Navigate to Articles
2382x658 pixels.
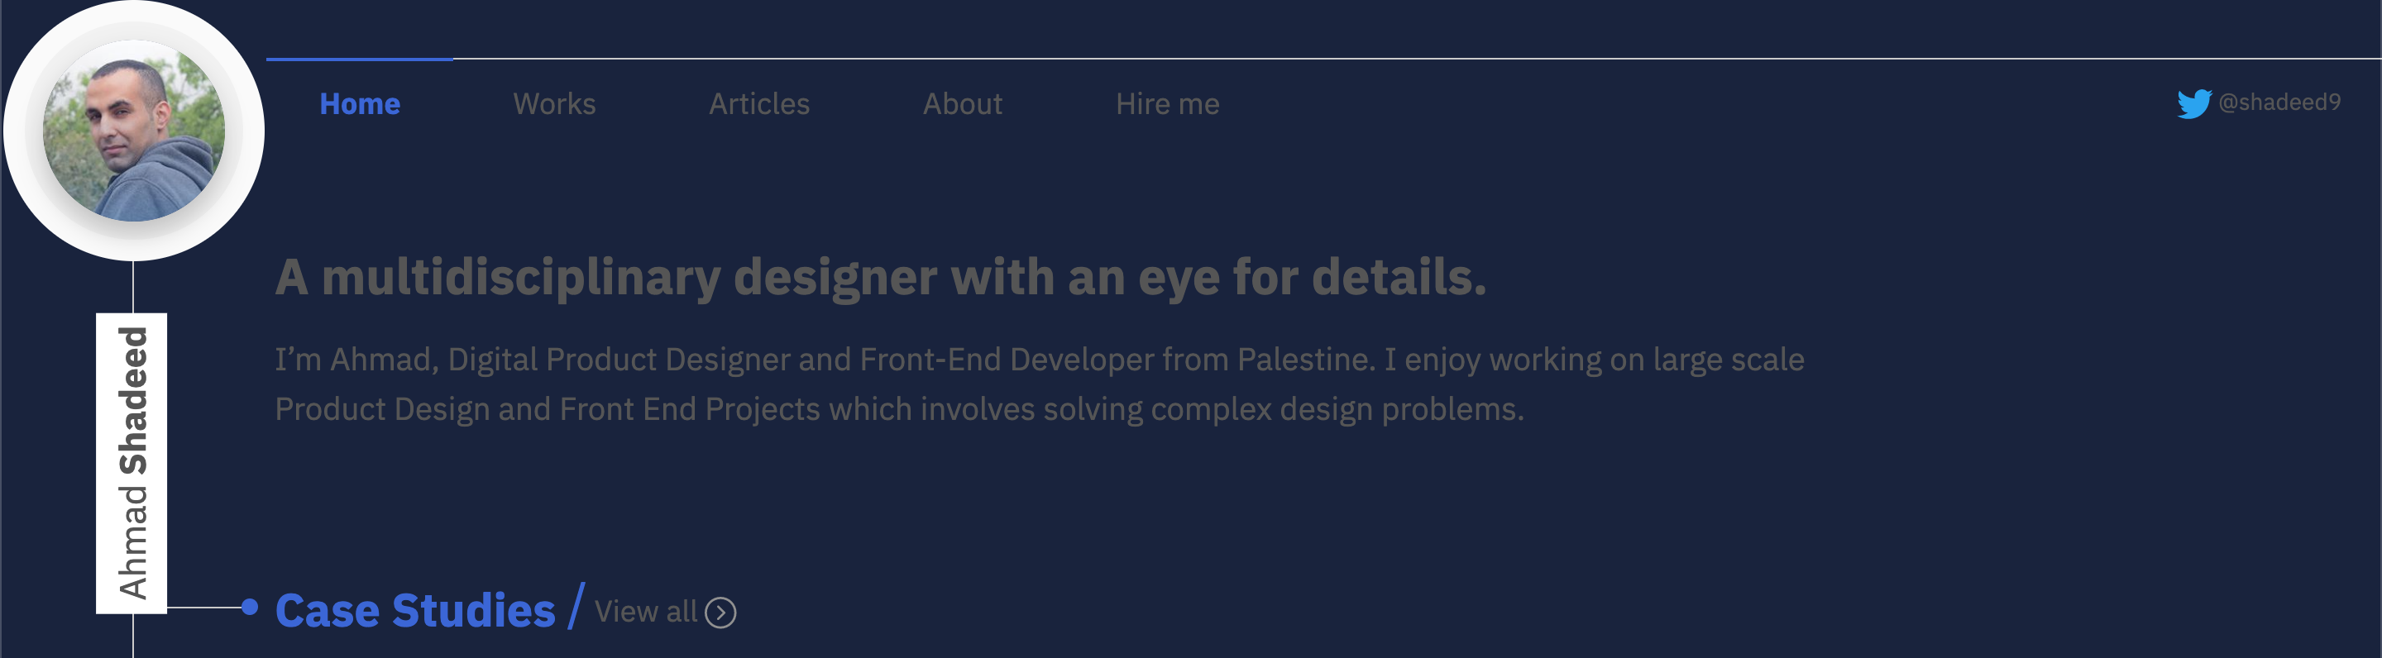pyautogui.click(x=759, y=103)
